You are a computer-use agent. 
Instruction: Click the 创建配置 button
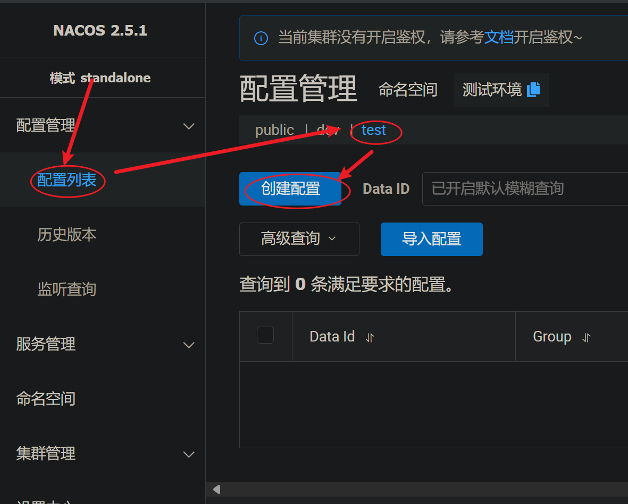click(290, 189)
